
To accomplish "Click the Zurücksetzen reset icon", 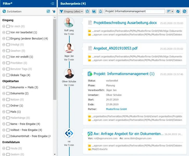I will [x=4, y=11].
